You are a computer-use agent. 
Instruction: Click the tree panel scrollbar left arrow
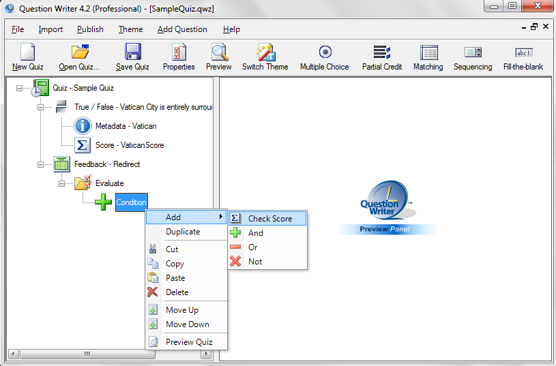pyautogui.click(x=14, y=354)
